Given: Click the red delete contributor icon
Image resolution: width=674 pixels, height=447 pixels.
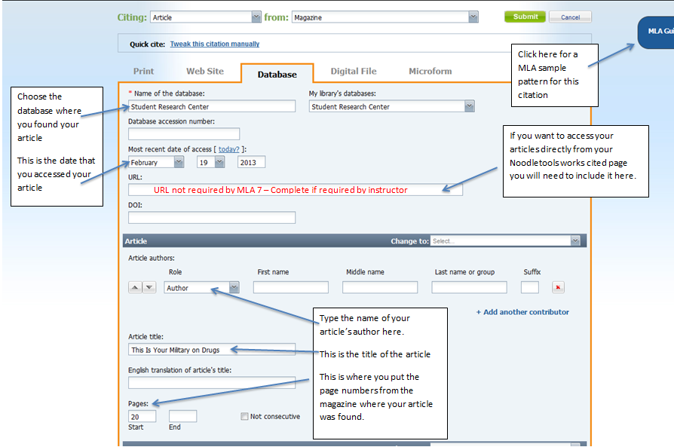Looking at the screenshot, I should [x=558, y=287].
